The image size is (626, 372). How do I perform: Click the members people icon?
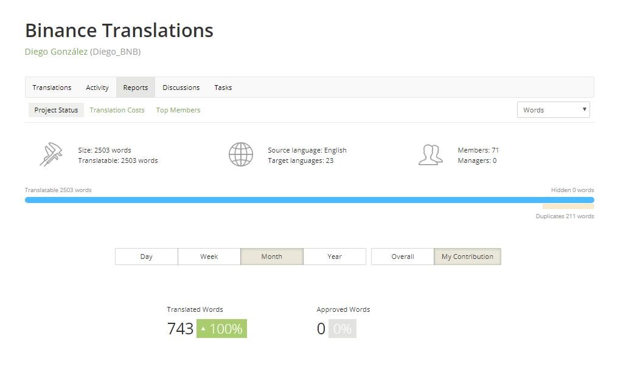(x=430, y=155)
